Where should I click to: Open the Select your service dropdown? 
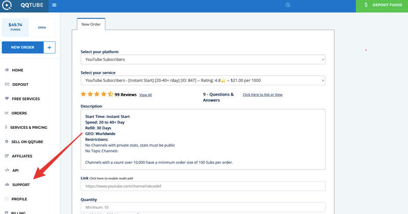(203, 80)
